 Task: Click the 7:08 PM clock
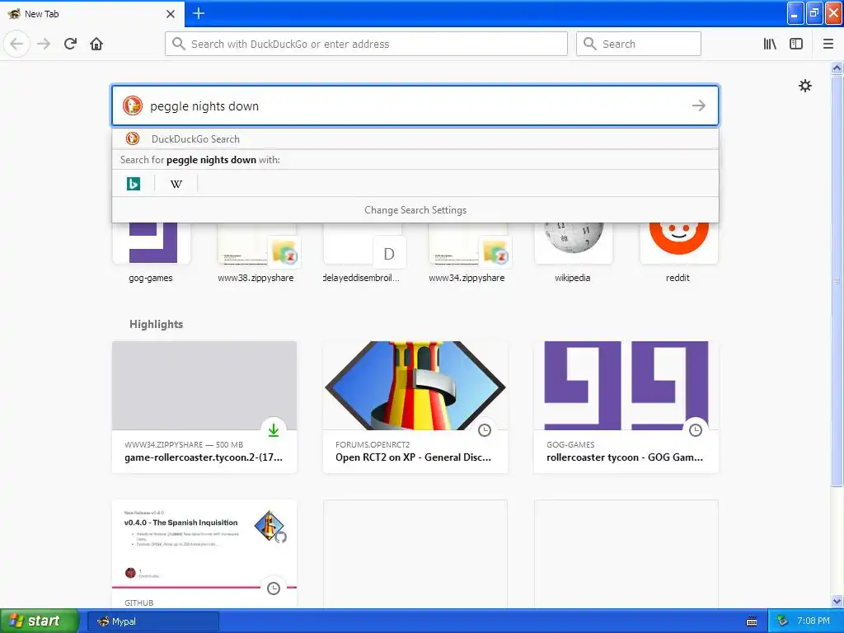[x=814, y=621]
